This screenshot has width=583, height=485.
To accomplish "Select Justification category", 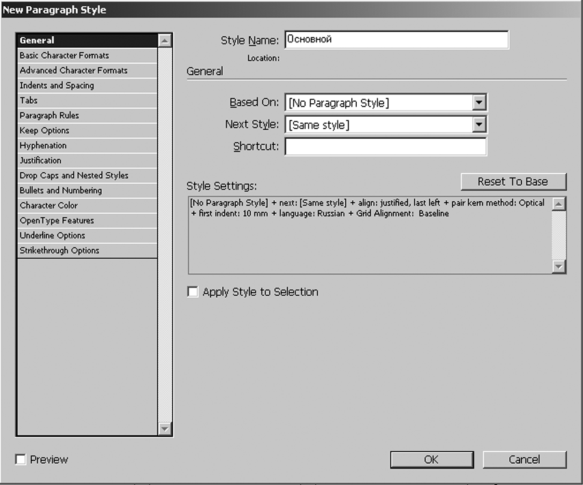I will coord(87,161).
